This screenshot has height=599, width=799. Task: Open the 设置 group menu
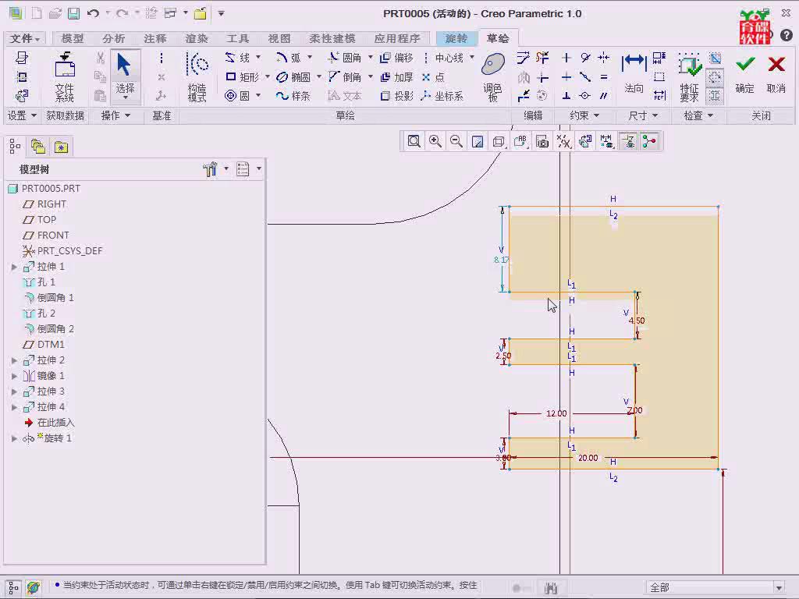pos(22,115)
